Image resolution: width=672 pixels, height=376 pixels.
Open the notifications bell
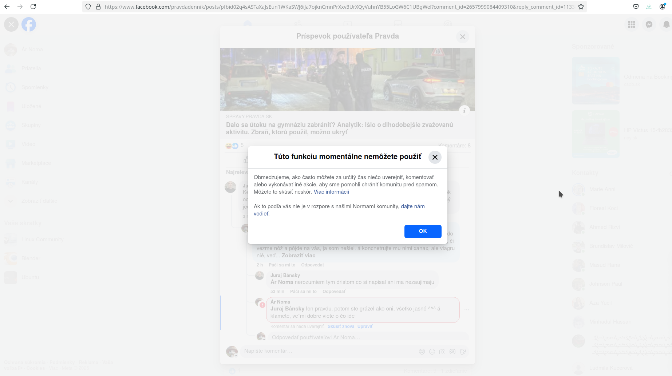pos(666,24)
